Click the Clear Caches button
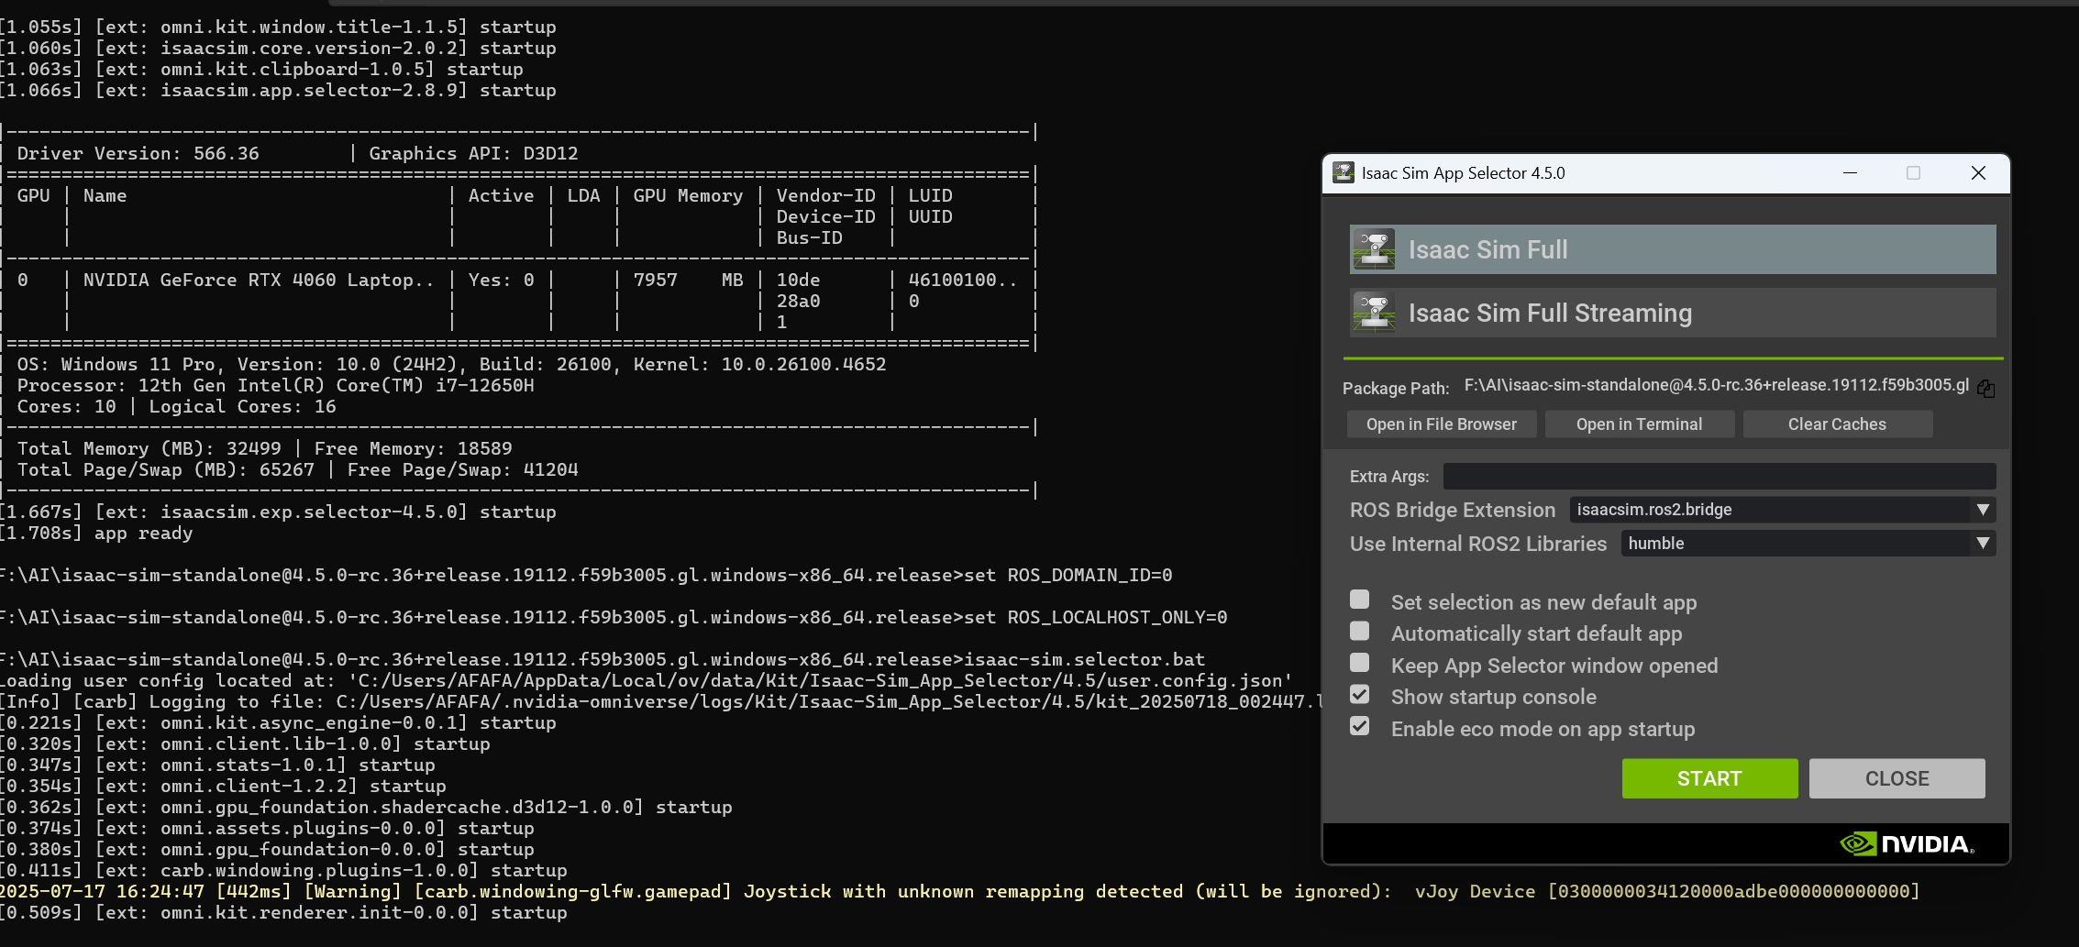This screenshot has width=2079, height=947. [x=1838, y=424]
